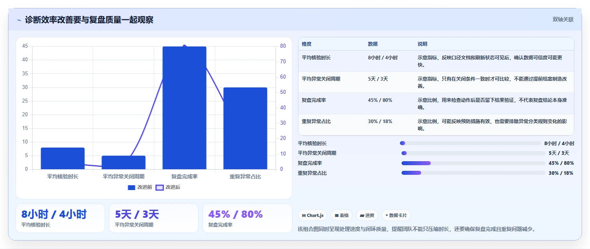
Task: Toggle the 改进后 legend item
Action: (x=168, y=187)
